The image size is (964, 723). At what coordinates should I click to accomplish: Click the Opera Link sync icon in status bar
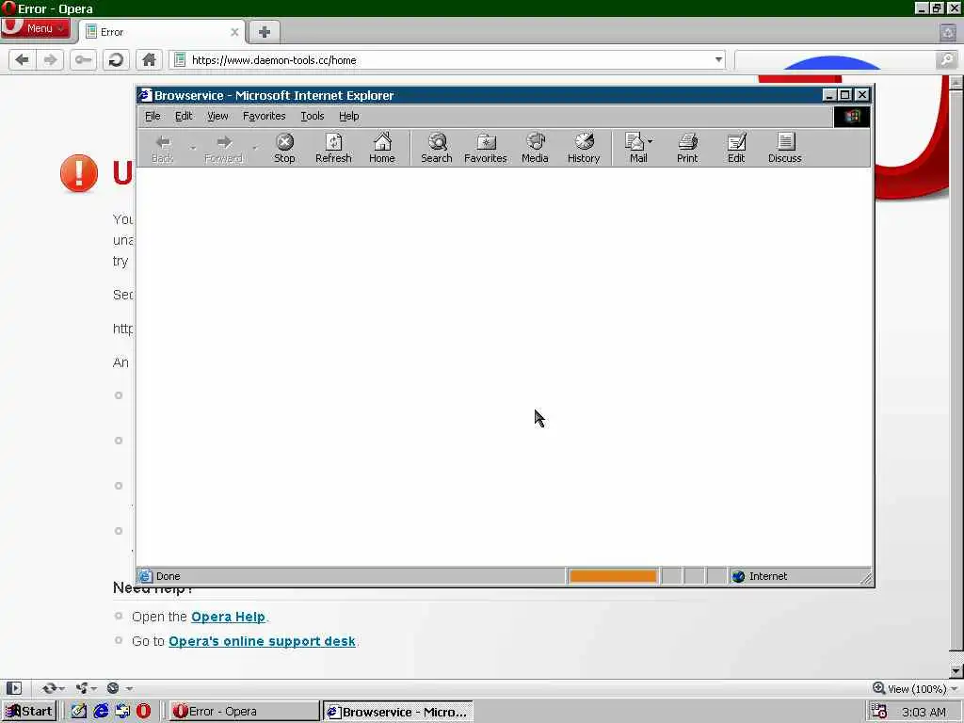49,688
